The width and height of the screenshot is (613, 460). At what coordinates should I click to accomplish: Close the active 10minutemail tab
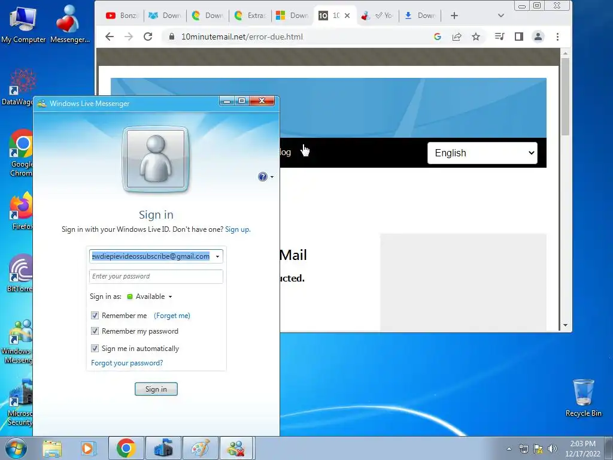click(347, 16)
